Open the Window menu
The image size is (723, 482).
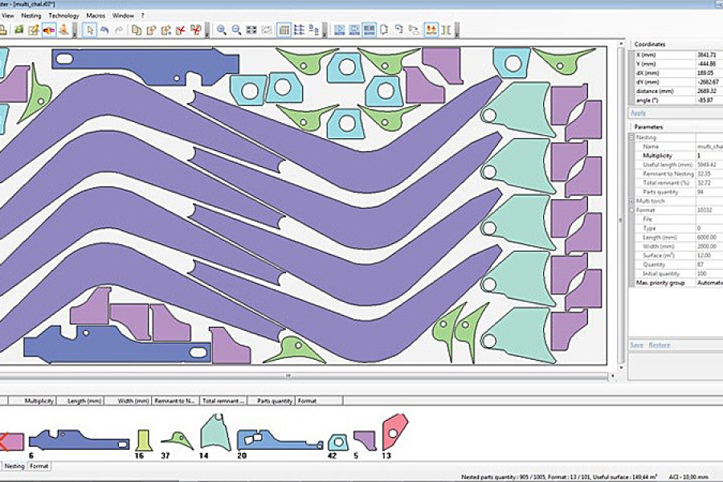[123, 16]
